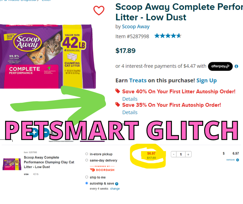Open Details for 40% litter autoship offer

[130, 99]
